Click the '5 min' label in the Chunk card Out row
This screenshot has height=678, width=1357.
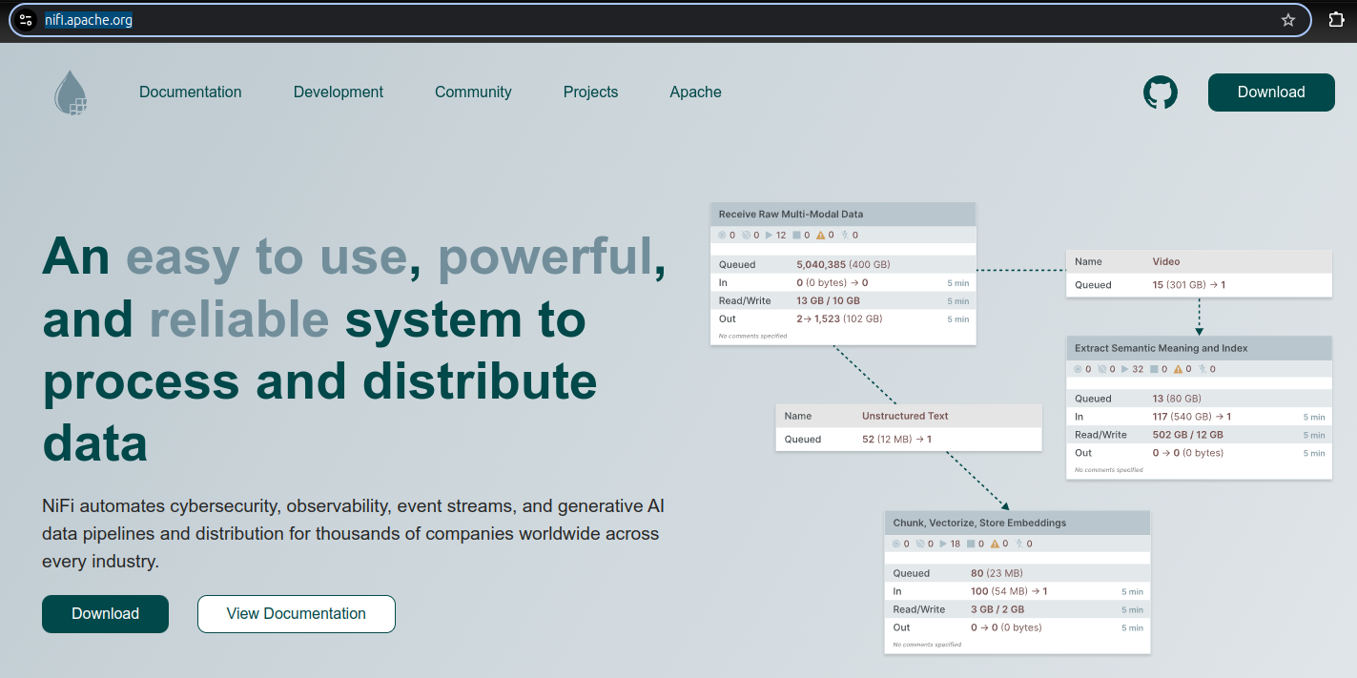click(1132, 628)
